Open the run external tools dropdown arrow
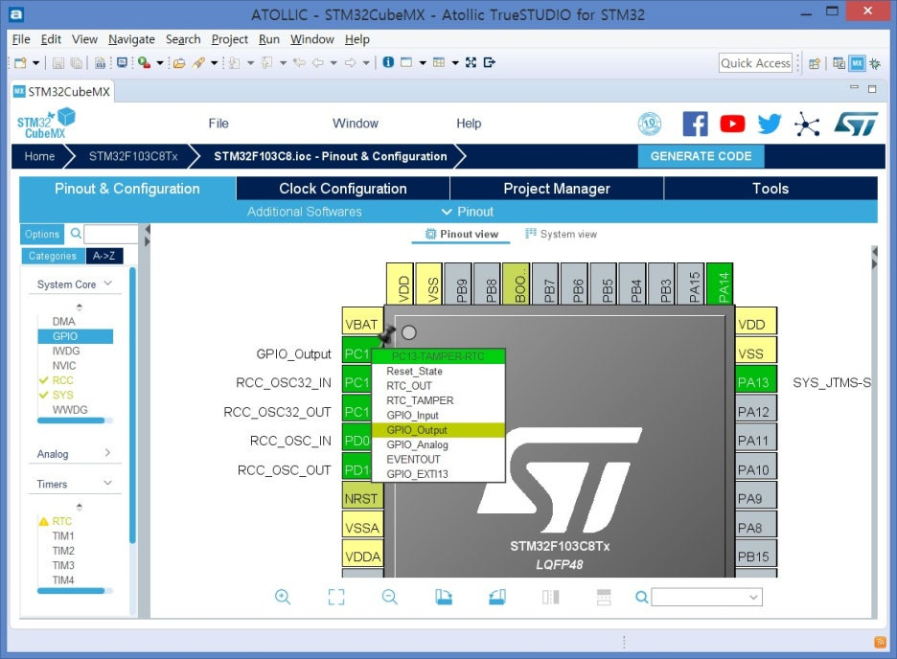This screenshot has height=659, width=897. click(x=160, y=63)
